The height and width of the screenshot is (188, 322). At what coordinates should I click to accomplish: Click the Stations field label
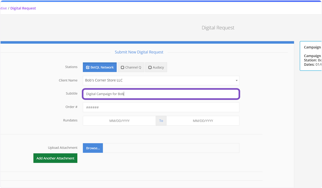71,67
